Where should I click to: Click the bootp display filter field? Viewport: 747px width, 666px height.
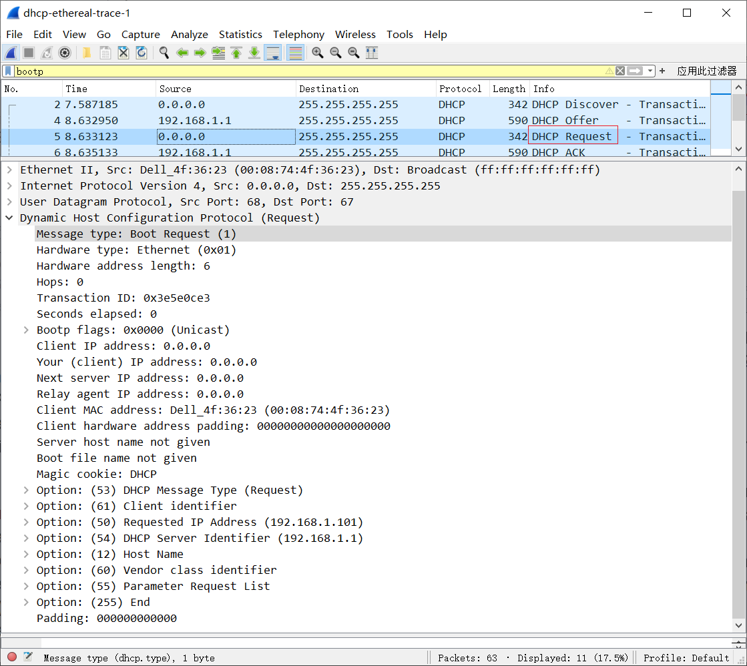(x=310, y=71)
